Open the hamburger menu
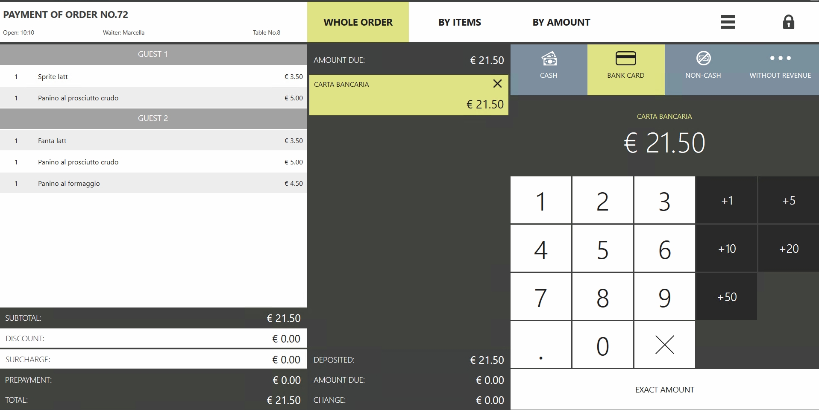Image resolution: width=819 pixels, height=410 pixels. coord(728,22)
